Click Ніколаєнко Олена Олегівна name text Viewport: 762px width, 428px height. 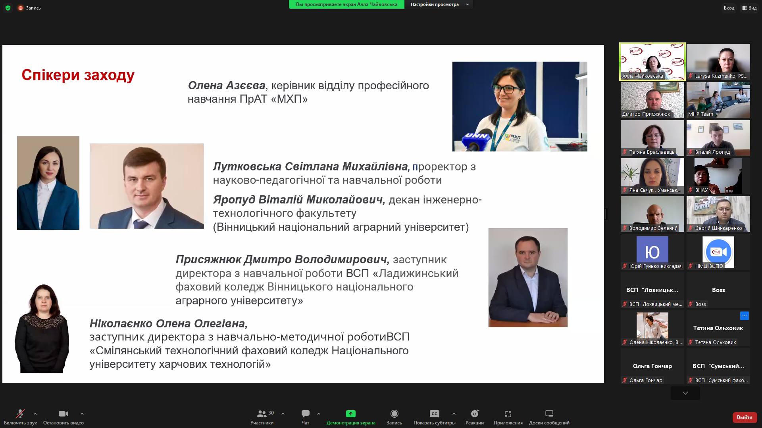[169, 324]
